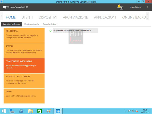Open Action Center flag tray icon
152x114 pixels.
coord(129,111)
